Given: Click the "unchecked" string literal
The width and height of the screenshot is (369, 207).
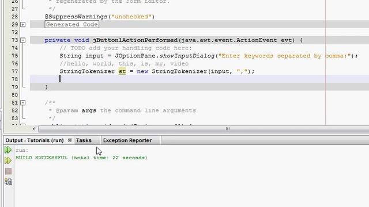Looking at the screenshot, I should point(131,17).
